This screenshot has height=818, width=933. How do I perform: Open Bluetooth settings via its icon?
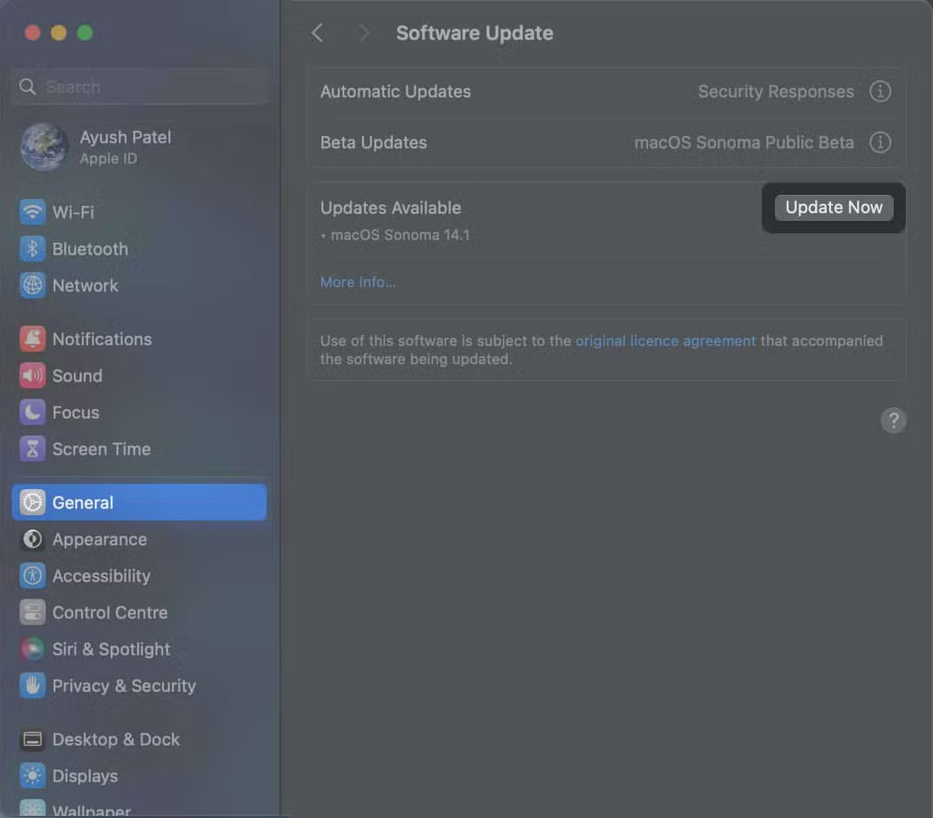point(32,248)
